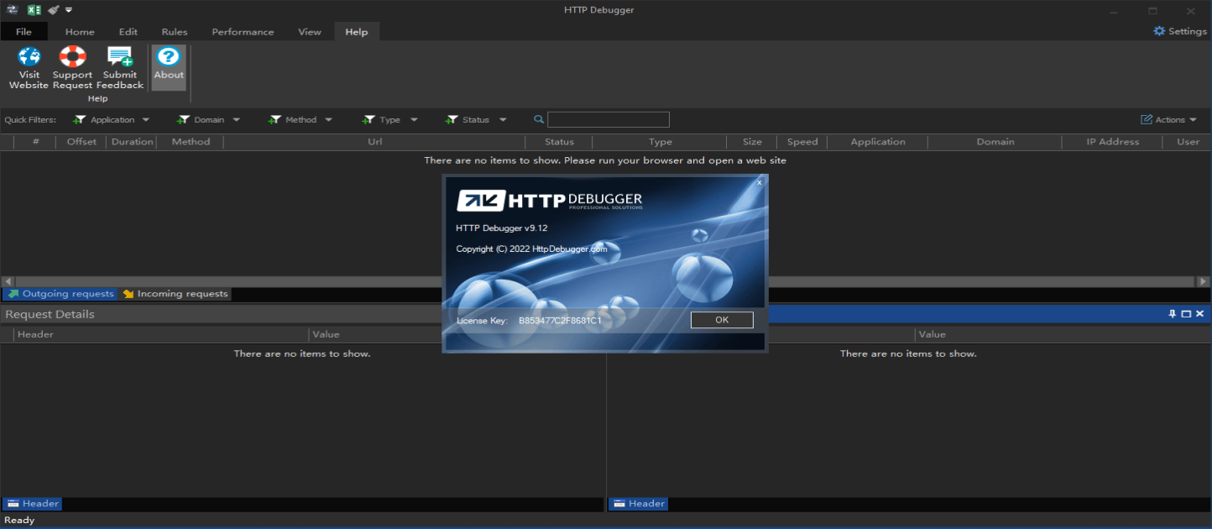
Task: Pin the response details panel
Action: (1173, 314)
